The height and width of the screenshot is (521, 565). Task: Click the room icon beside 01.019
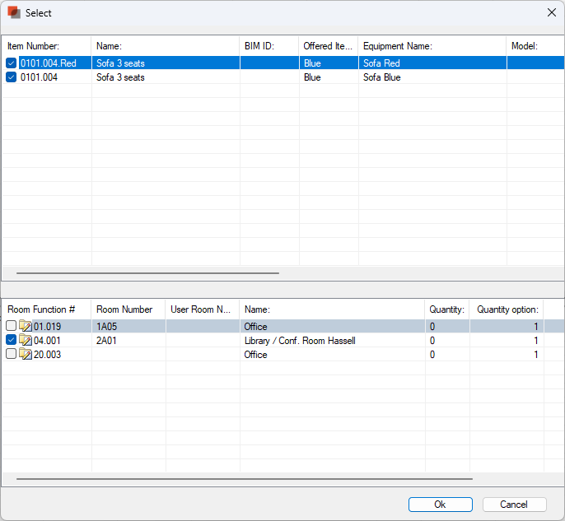26,327
